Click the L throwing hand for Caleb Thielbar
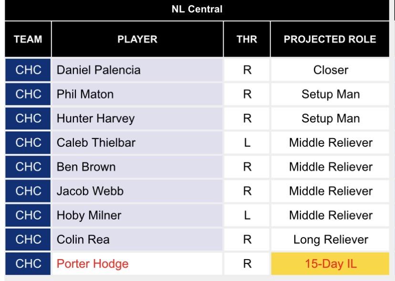The width and height of the screenshot is (395, 281). [x=247, y=142]
